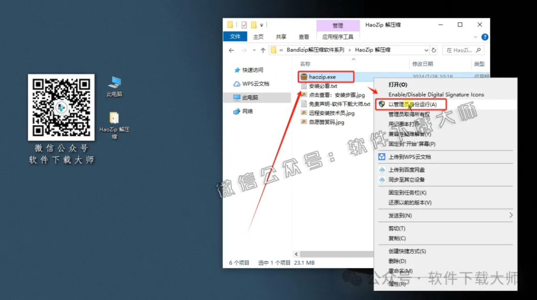Click the search box 在 HaoZi...
The height and width of the screenshot is (300, 537).
(464, 50)
